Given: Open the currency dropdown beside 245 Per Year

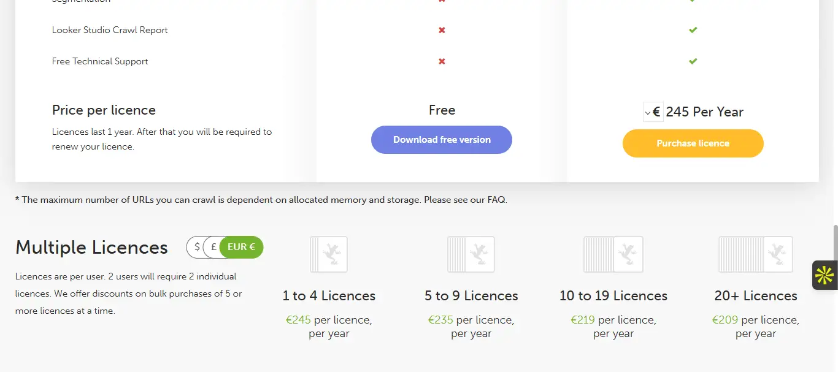Looking at the screenshot, I should (x=653, y=112).
